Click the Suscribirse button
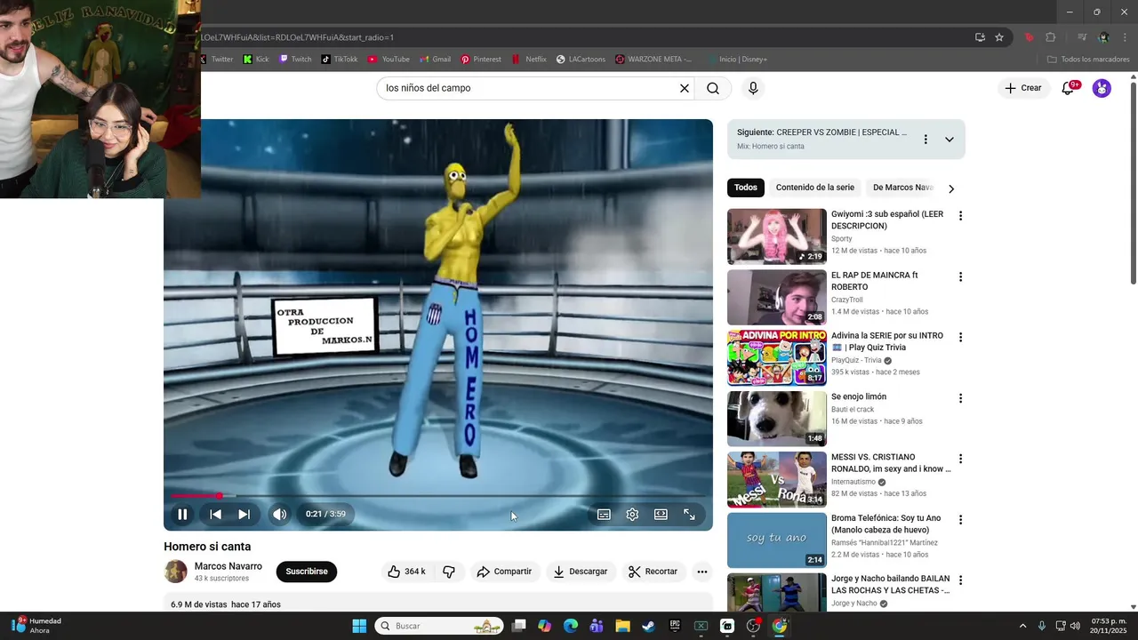 coord(307,572)
